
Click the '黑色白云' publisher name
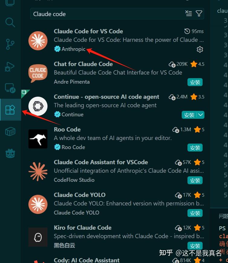pyautogui.click(x=64, y=245)
